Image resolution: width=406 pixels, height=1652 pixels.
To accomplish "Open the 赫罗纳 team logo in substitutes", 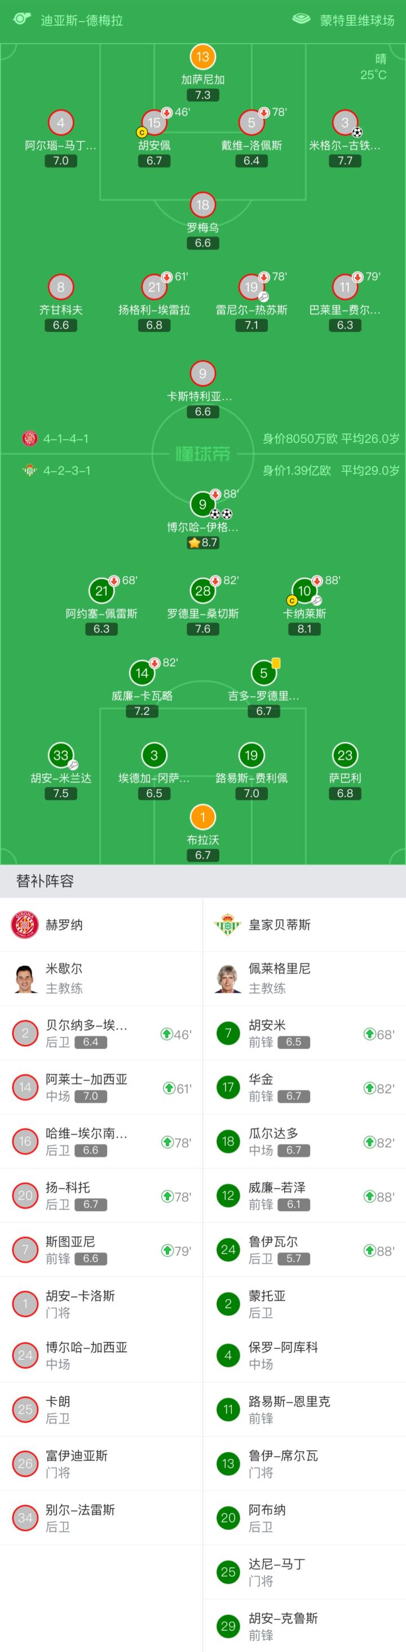I will tap(25, 925).
